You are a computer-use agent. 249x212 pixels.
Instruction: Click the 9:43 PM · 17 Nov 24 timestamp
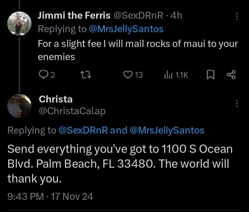point(50,196)
